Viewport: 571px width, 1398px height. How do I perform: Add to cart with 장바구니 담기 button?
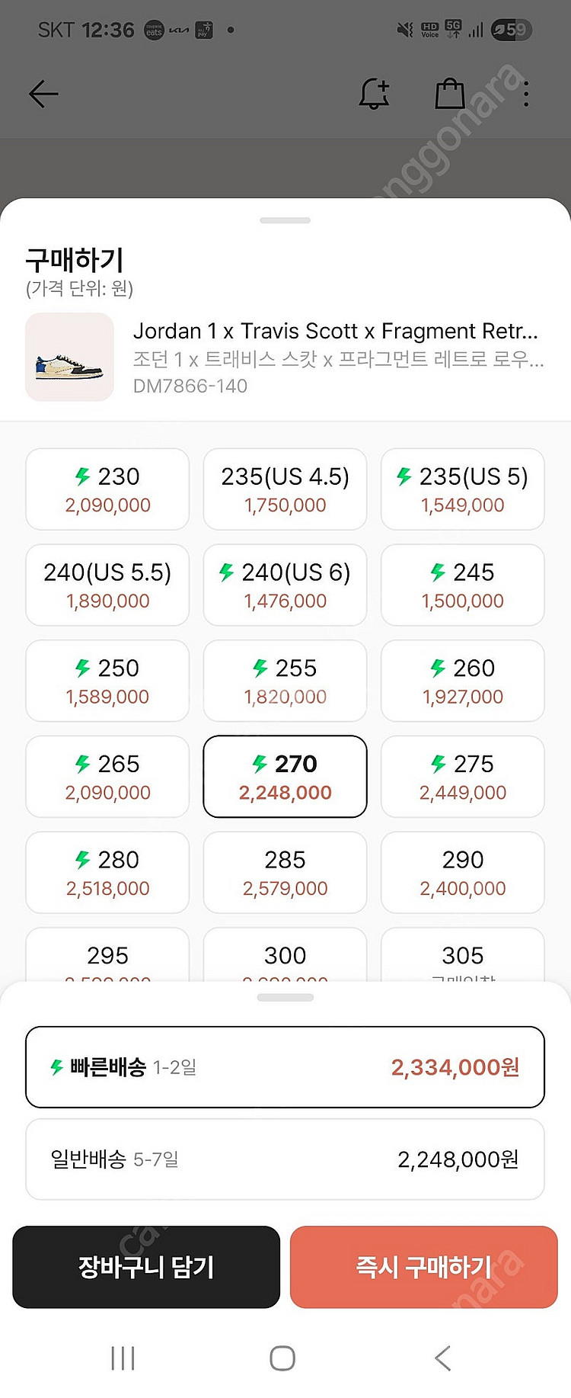pos(146,1267)
